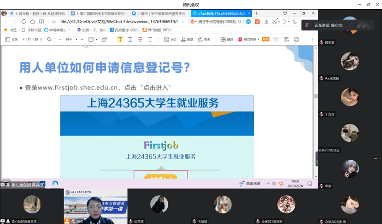Click the blue infinity extension icon
The image size is (382, 224).
(248, 22)
